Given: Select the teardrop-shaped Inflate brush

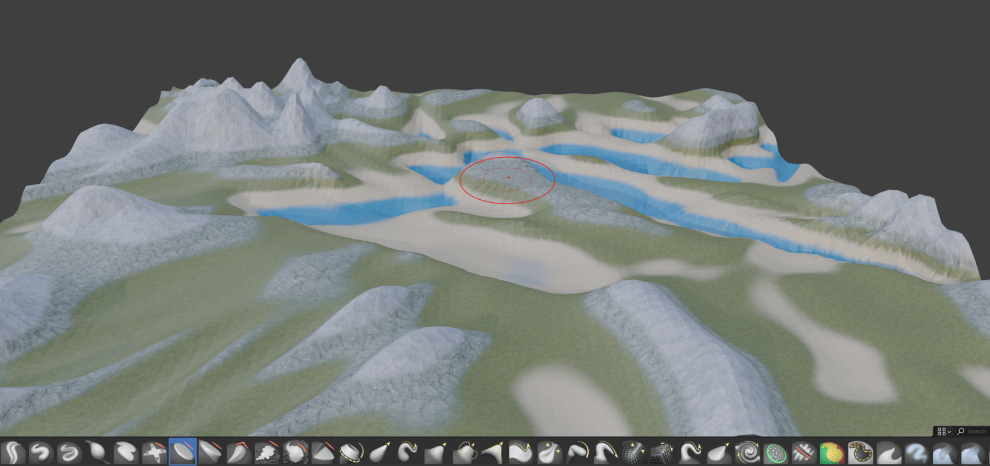Looking at the screenshot, I should point(97,452).
